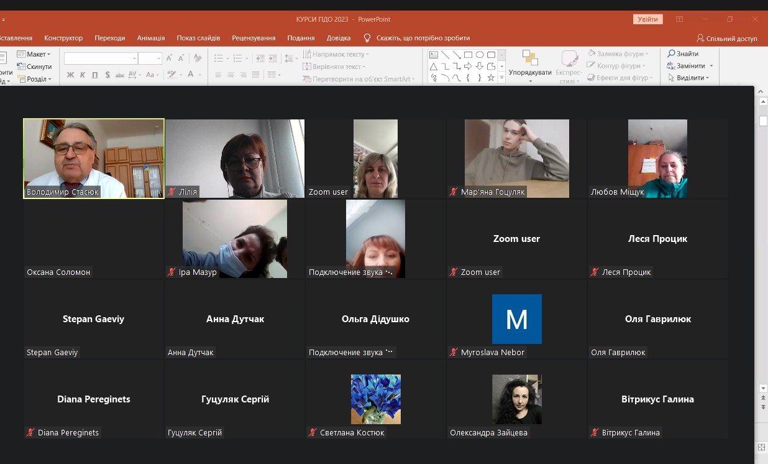Toggle italic formatting (К)
Image resolution: width=768 pixels, height=464 pixels.
tap(83, 75)
